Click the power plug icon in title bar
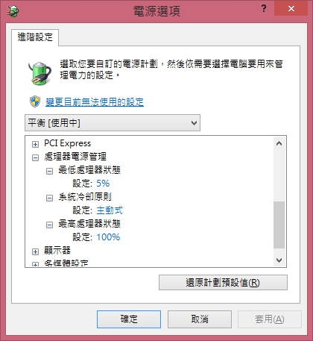The height and width of the screenshot is (341, 313). [x=13, y=11]
